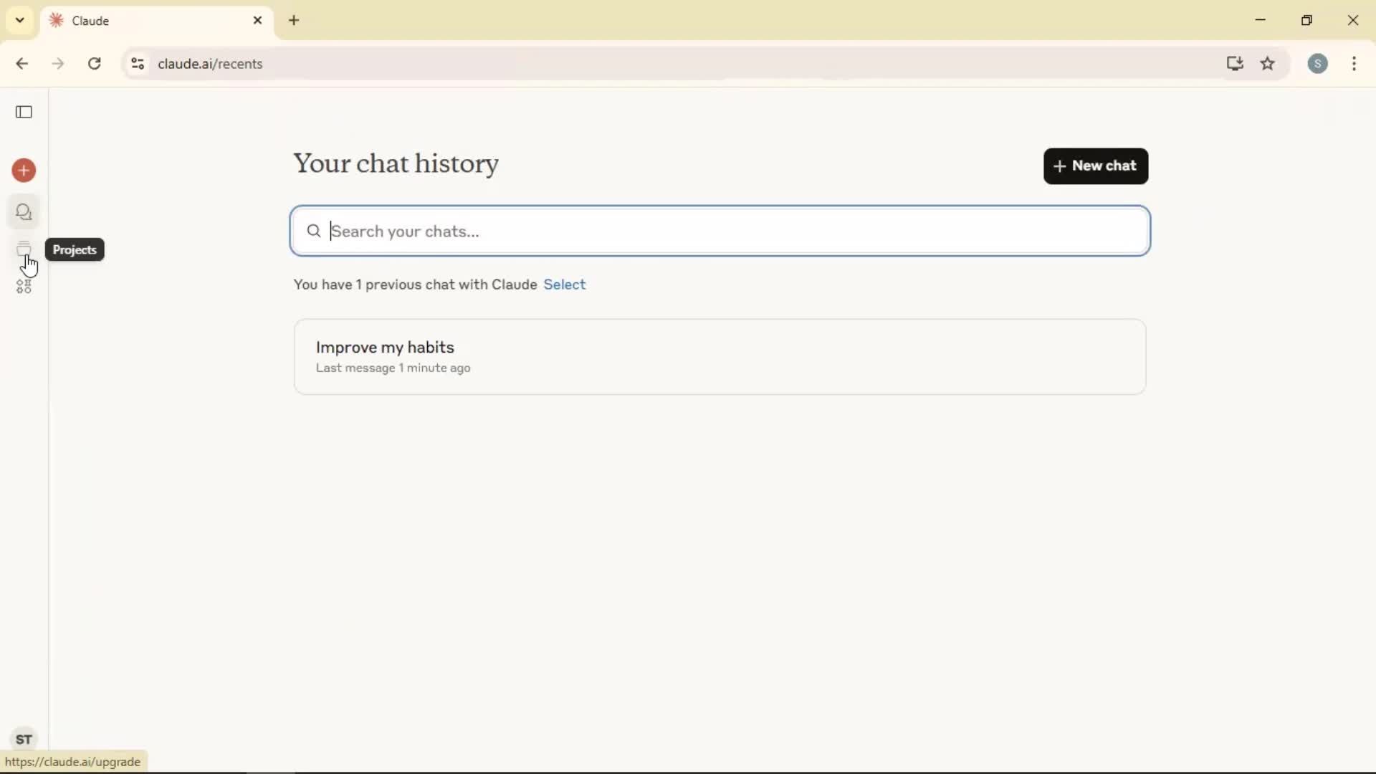Go back with browser back arrow
The width and height of the screenshot is (1376, 774).
pyautogui.click(x=21, y=64)
